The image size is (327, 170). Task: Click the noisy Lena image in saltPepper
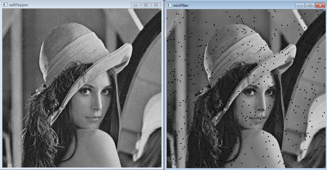coord(82,88)
